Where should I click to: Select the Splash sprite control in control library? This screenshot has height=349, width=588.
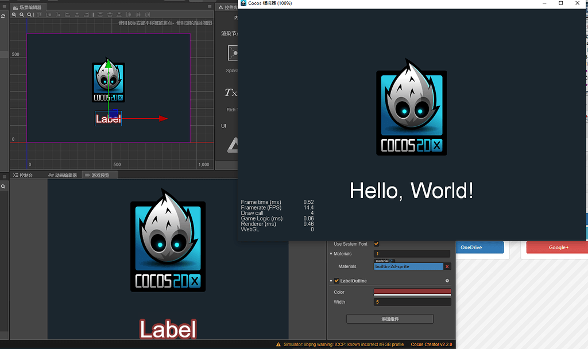[x=233, y=53]
